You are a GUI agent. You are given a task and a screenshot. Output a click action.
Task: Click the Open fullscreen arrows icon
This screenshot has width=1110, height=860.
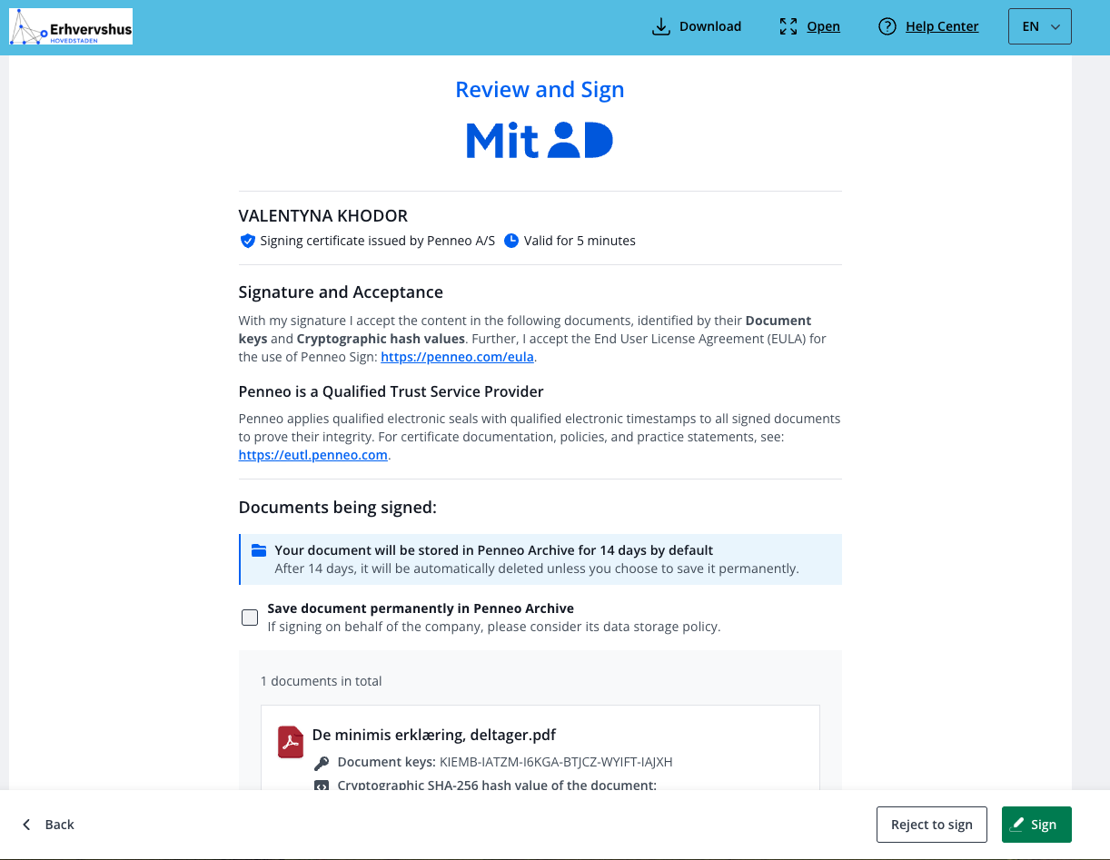pos(788,27)
